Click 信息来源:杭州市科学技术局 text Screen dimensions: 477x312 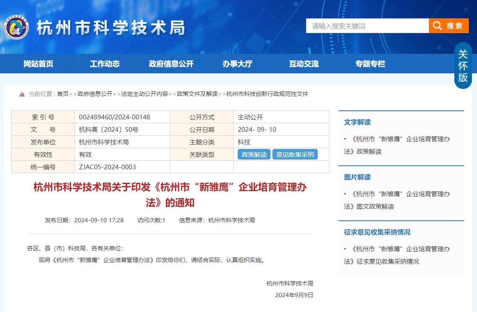coord(217,220)
